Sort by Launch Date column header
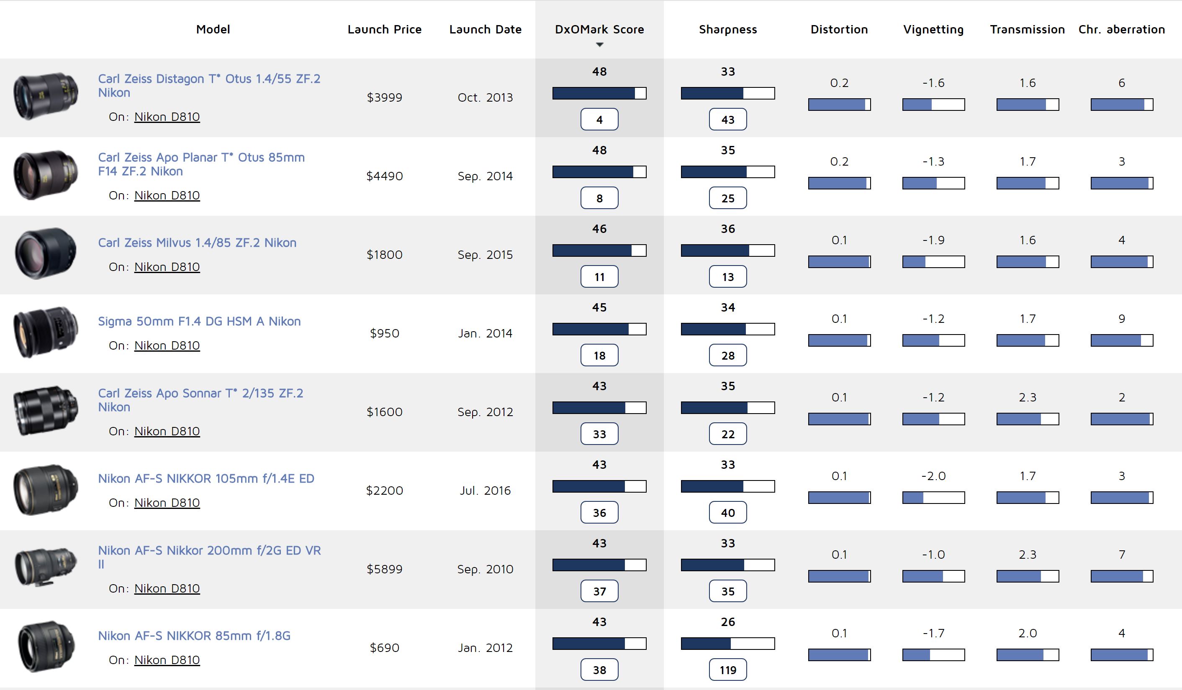 485,30
